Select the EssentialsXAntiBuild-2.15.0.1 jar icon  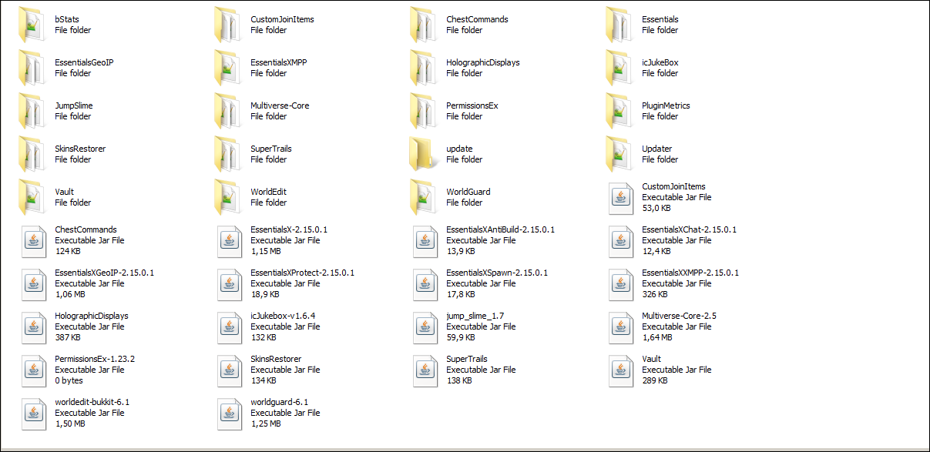coord(425,241)
